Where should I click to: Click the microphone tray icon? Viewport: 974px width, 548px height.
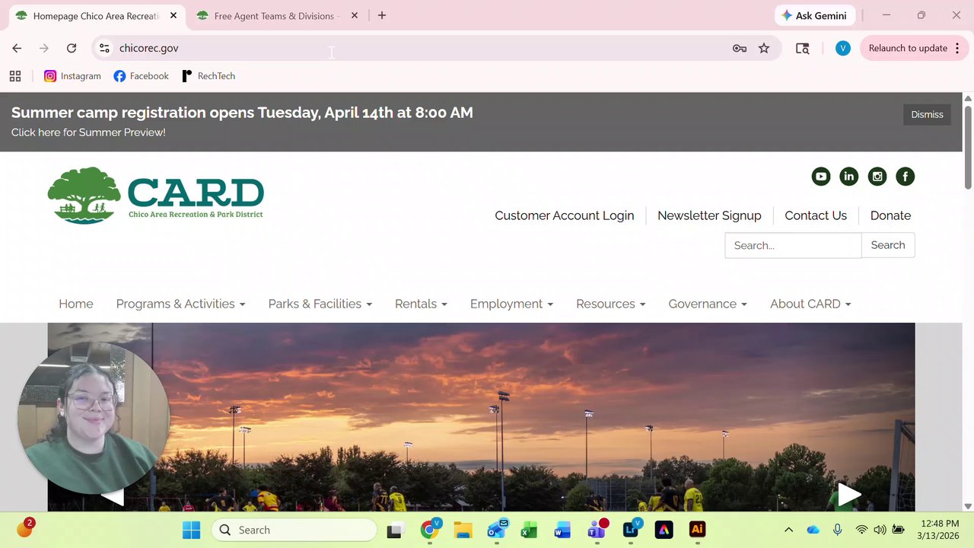tap(837, 530)
